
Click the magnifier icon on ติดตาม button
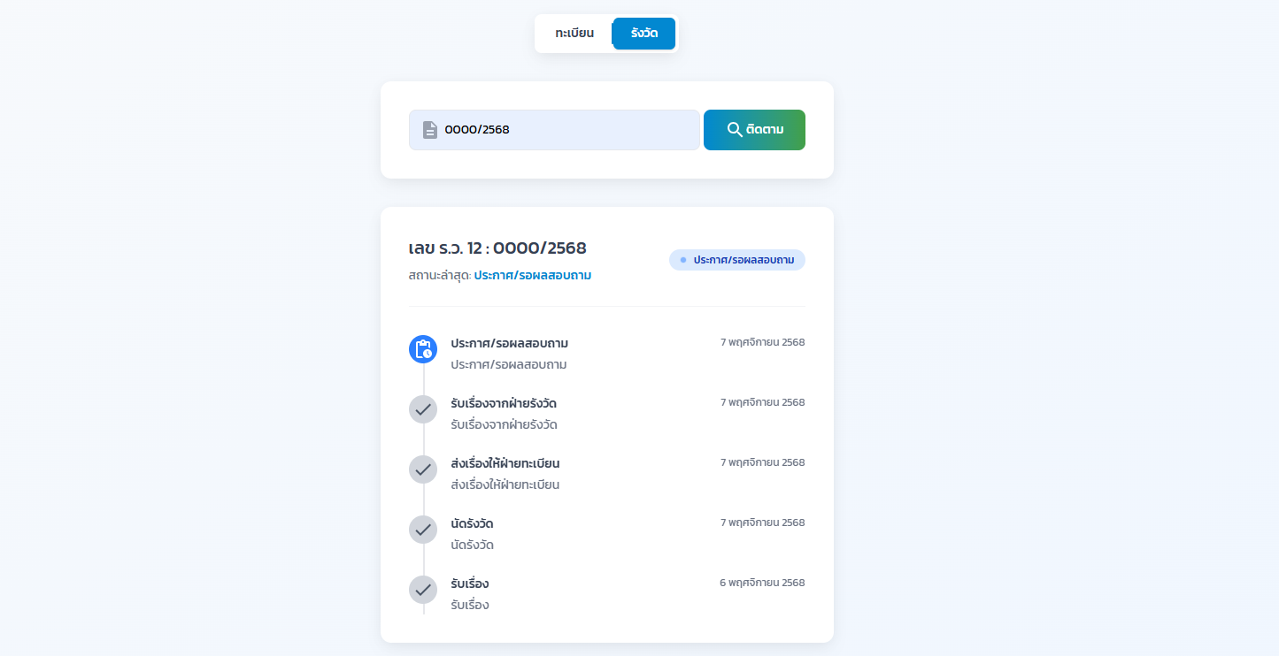click(x=735, y=130)
